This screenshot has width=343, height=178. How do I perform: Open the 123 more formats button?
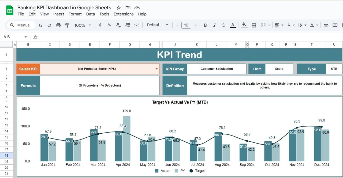(x=137, y=25)
